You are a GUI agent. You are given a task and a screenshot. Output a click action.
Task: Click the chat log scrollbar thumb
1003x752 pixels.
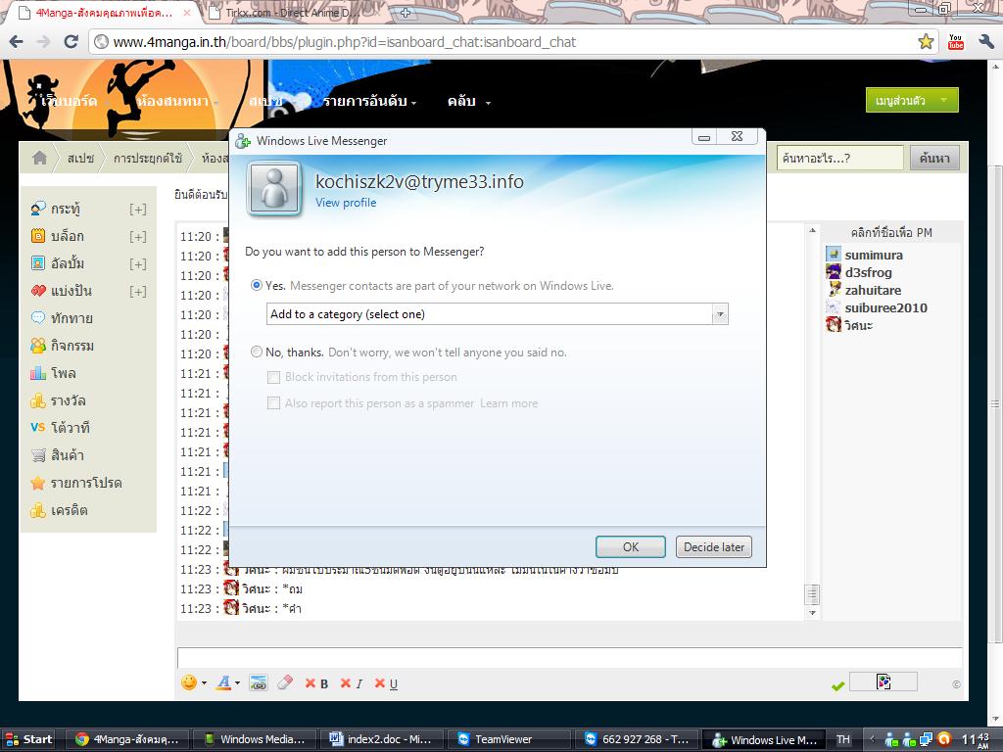812,594
